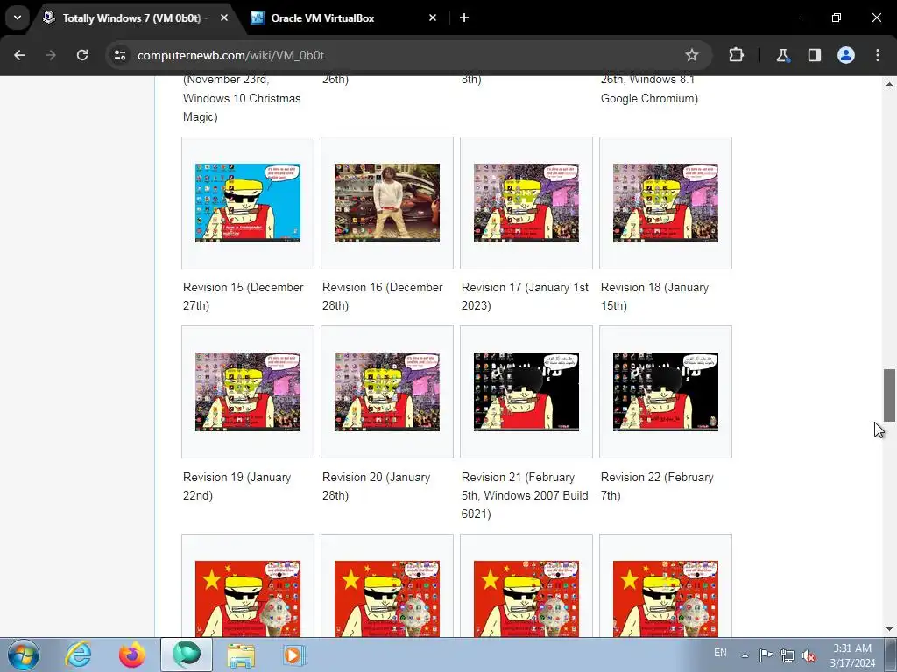The width and height of the screenshot is (897, 672).
Task: Launch Internet Explorer from taskbar
Action: point(78,654)
